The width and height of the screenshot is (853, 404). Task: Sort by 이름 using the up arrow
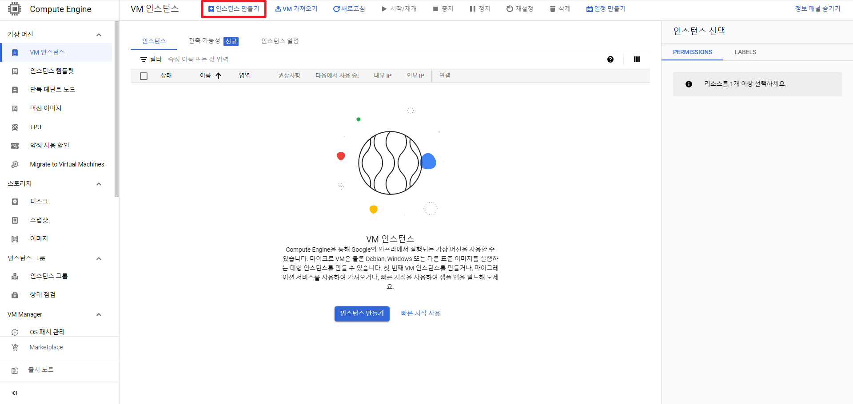(x=218, y=76)
